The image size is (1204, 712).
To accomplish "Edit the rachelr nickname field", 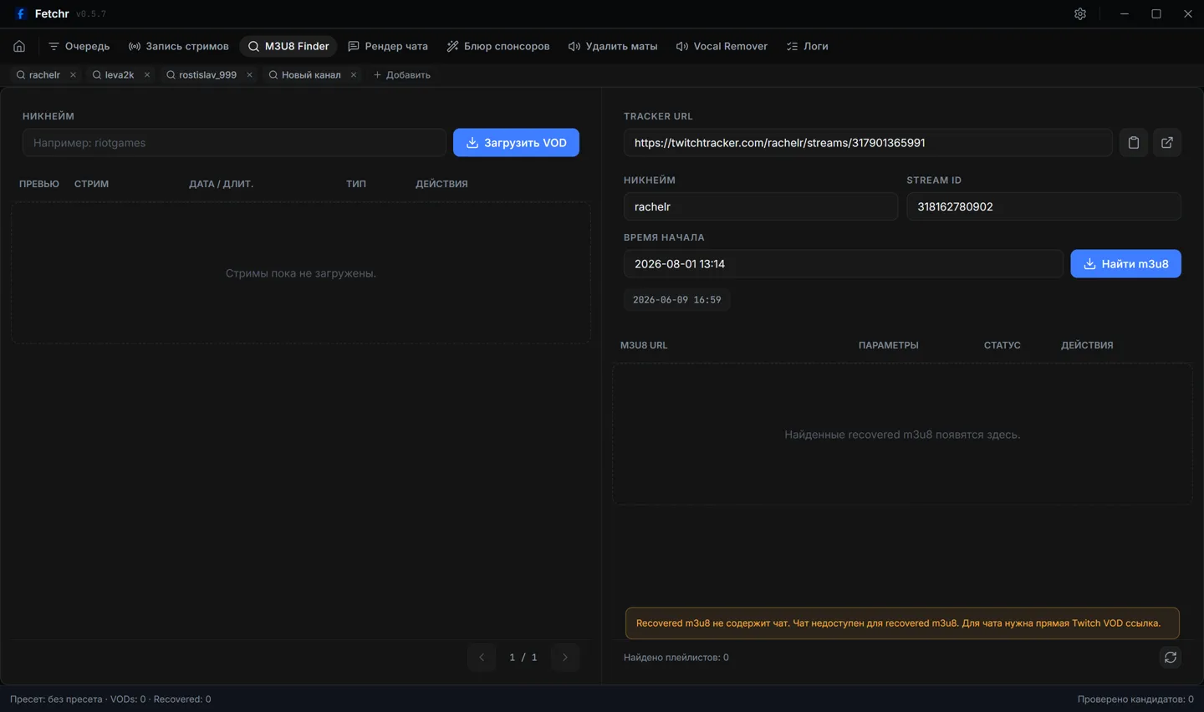I will [761, 206].
